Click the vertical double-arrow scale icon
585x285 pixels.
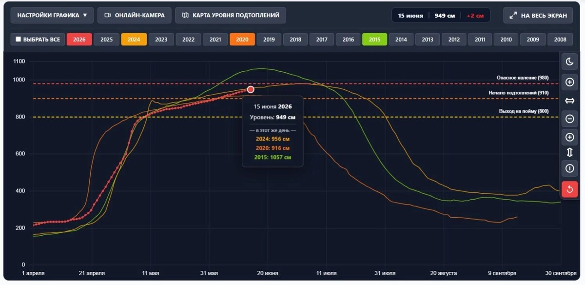pos(569,153)
